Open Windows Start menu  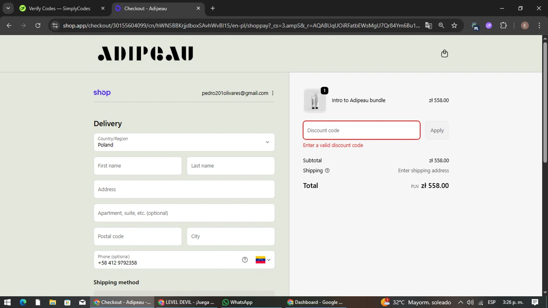(x=7, y=302)
